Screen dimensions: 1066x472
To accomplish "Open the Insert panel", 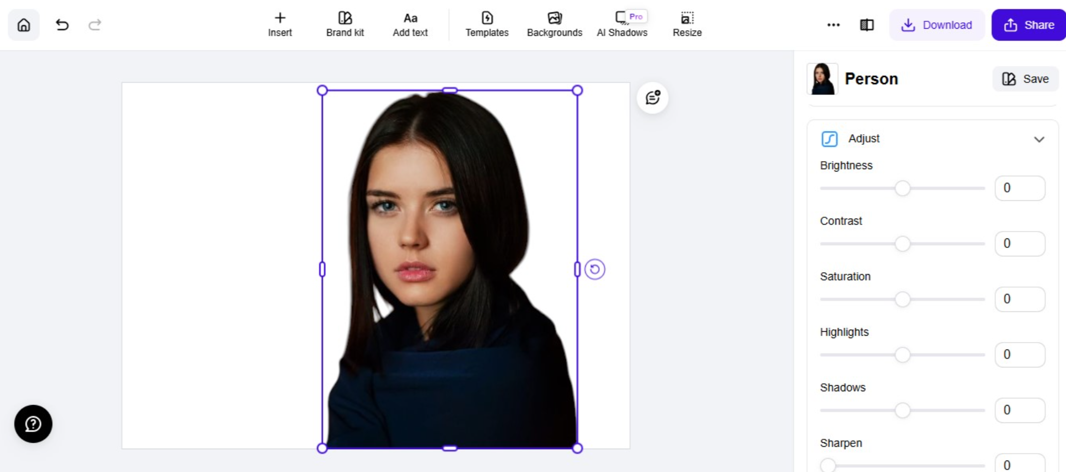I will (x=279, y=24).
